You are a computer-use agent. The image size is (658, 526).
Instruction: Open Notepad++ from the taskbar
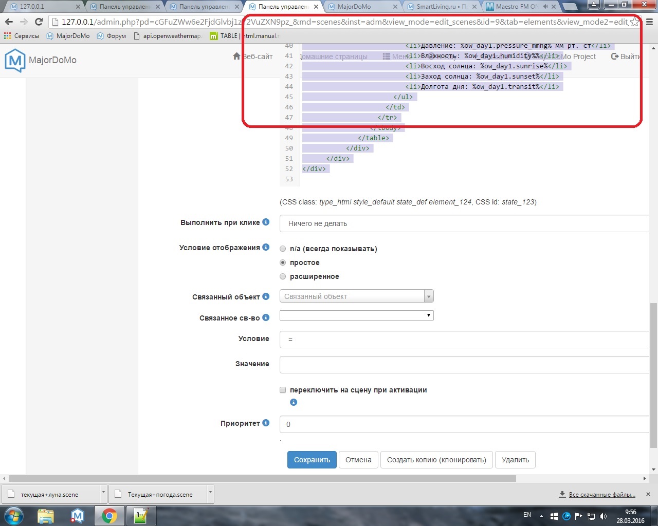(141, 516)
